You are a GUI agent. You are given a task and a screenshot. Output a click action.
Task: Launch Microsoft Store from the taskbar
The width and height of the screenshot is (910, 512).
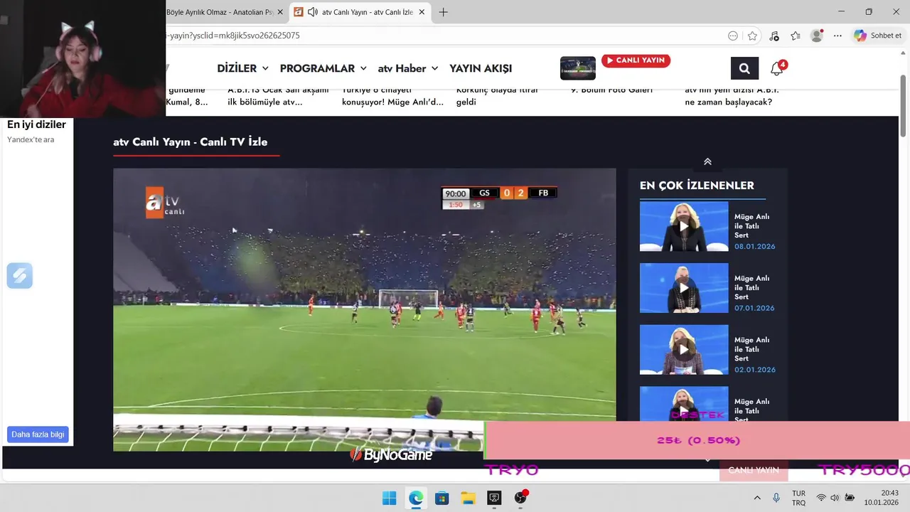tap(441, 498)
